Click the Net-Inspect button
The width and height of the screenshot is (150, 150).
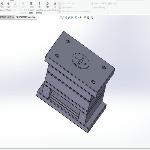click(113, 4)
